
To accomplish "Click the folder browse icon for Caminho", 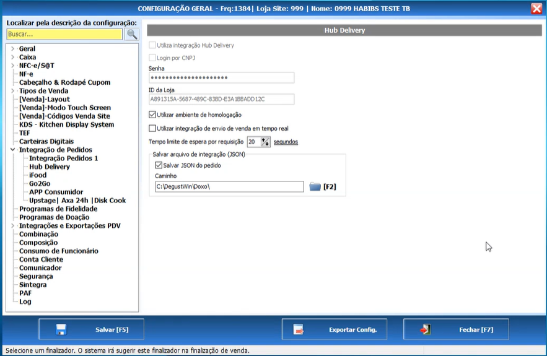I will pos(315,186).
